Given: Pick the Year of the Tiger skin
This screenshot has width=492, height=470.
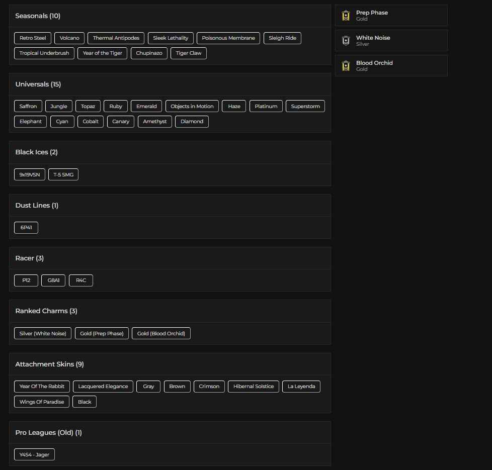Looking at the screenshot, I should coord(102,53).
